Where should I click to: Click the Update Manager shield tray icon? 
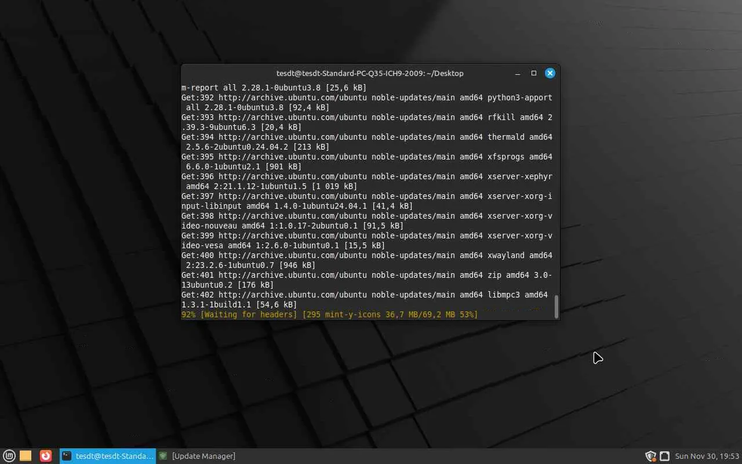(650, 456)
